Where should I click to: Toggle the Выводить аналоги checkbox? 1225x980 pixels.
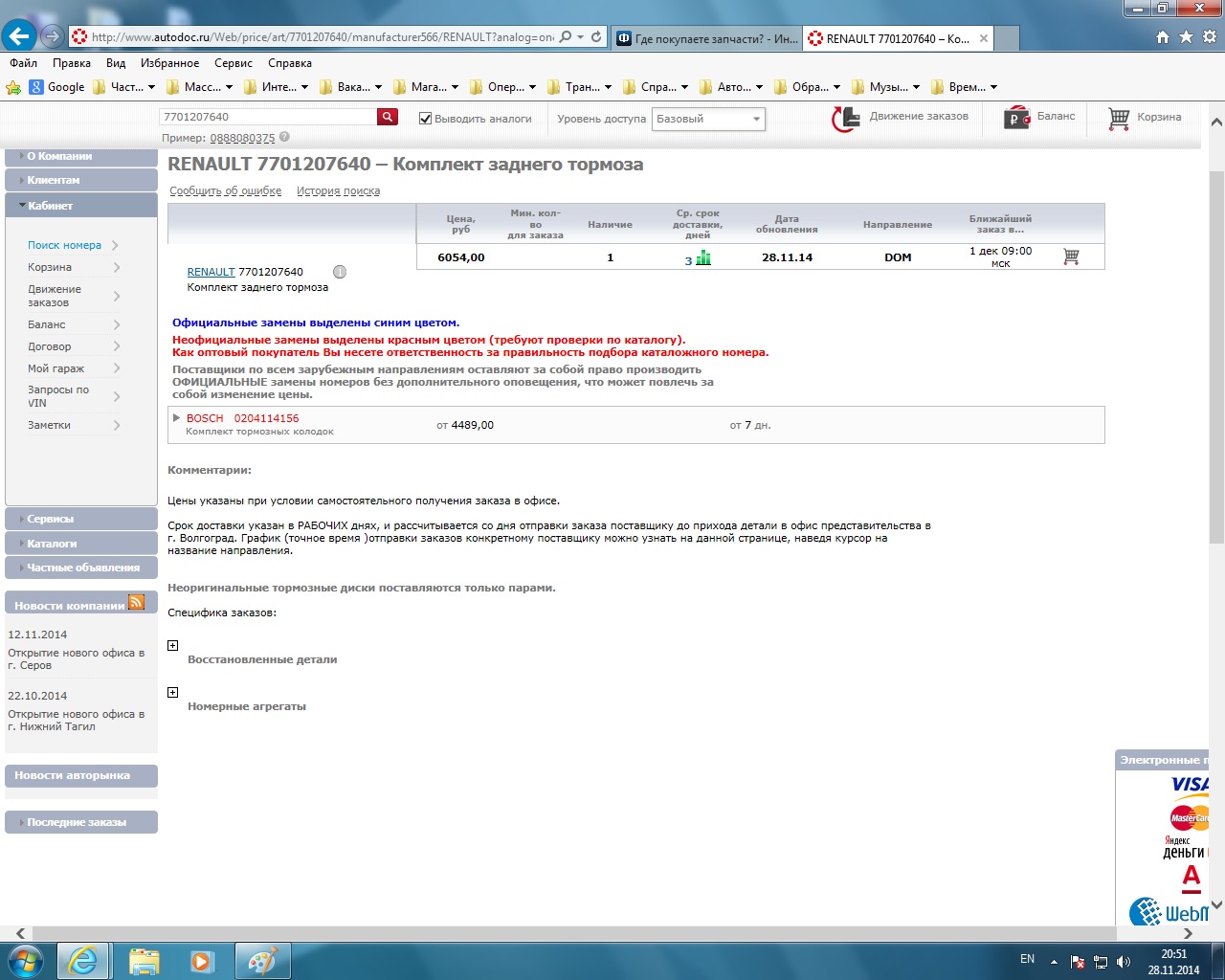[426, 119]
